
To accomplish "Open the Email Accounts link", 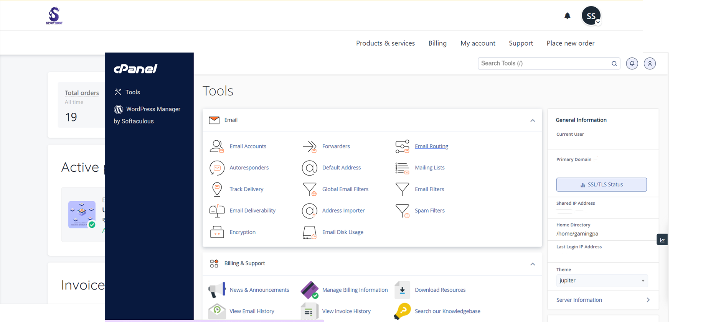I will 248,146.
